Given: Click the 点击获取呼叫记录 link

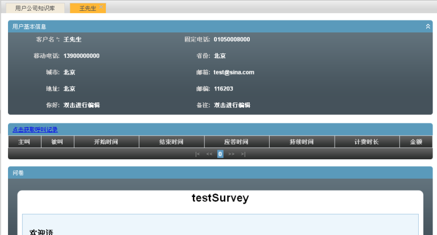Looking at the screenshot, I should (35, 130).
